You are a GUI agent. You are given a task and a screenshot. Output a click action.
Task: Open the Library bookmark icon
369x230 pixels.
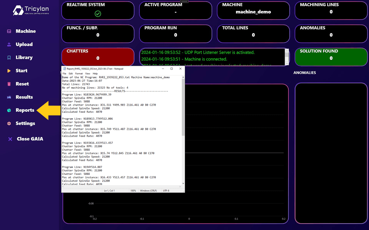click(x=9, y=58)
